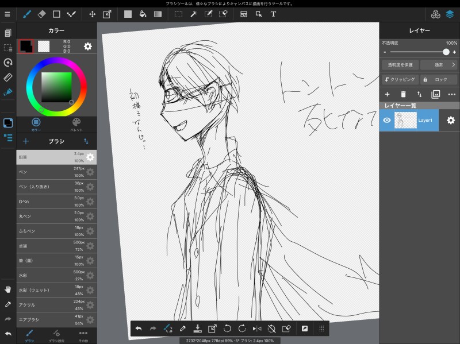Select the Hand pan tool

pyautogui.click(x=8, y=289)
